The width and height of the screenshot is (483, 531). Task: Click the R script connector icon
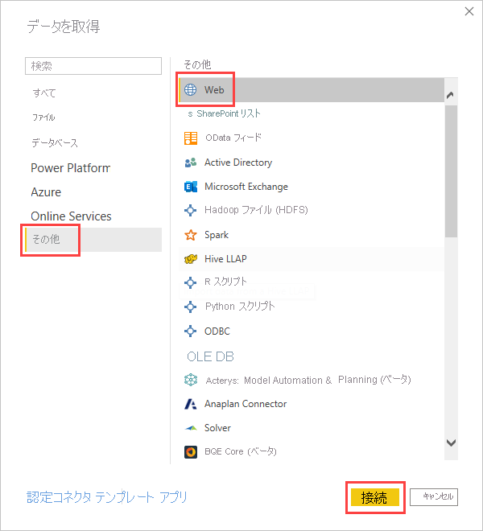pyautogui.click(x=190, y=282)
